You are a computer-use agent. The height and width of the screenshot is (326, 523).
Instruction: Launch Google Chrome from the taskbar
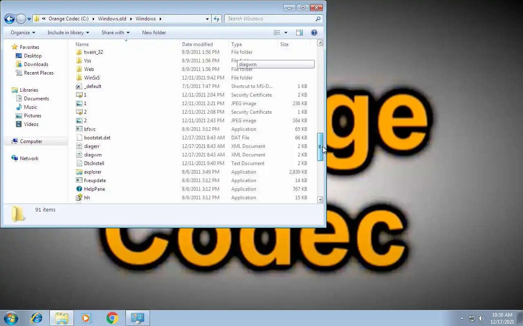coord(112,318)
